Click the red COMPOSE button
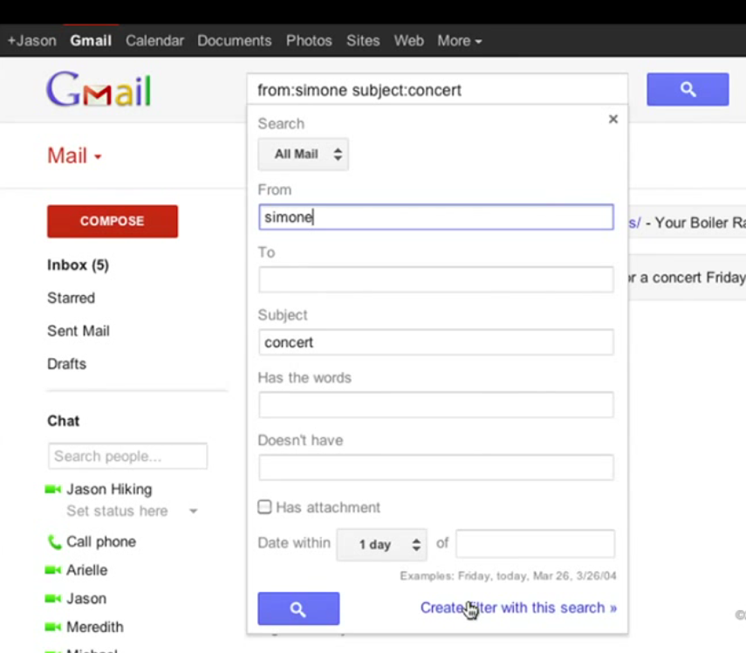 [113, 222]
